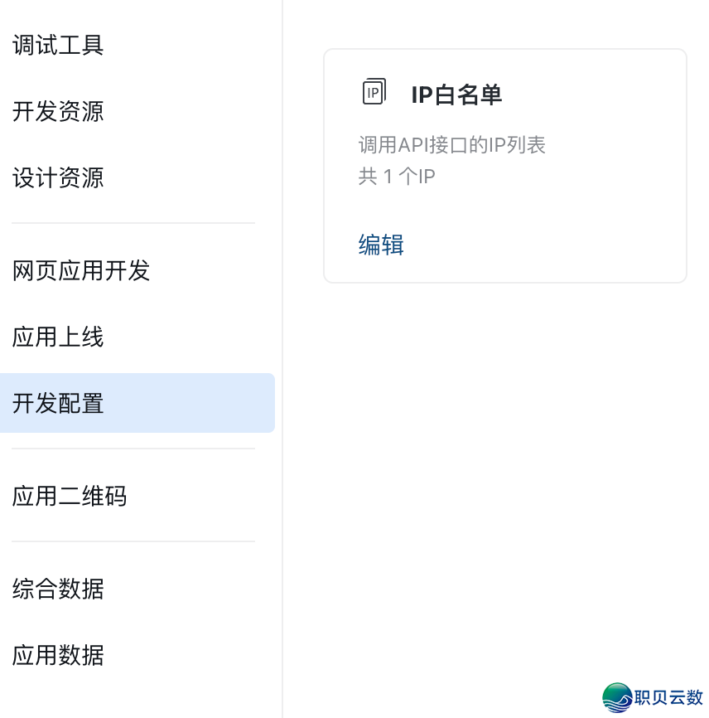This screenshot has height=718, width=709.
Task: Click the 职贝云数 globe logo icon
Action: pos(617,697)
